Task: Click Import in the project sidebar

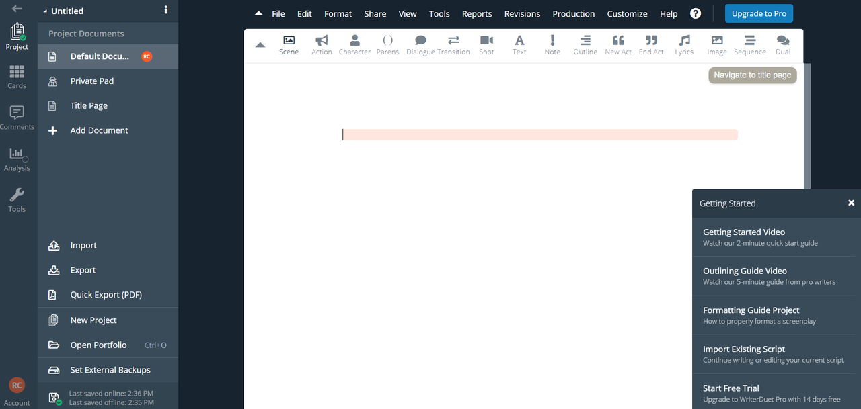Action: 108,246
